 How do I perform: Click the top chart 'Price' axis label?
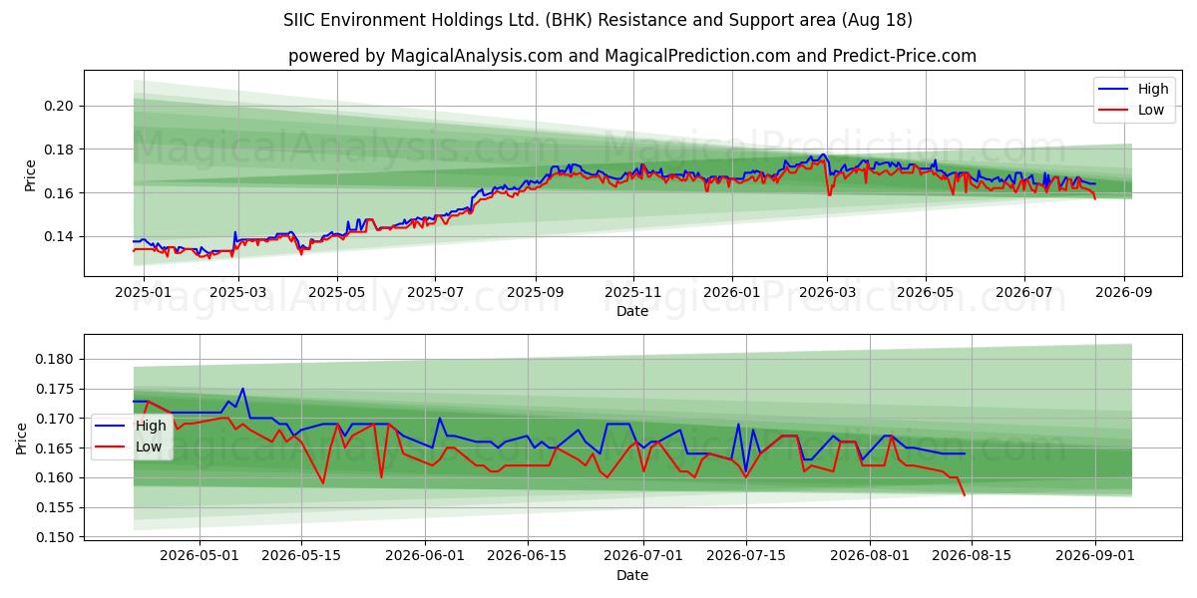[31, 175]
